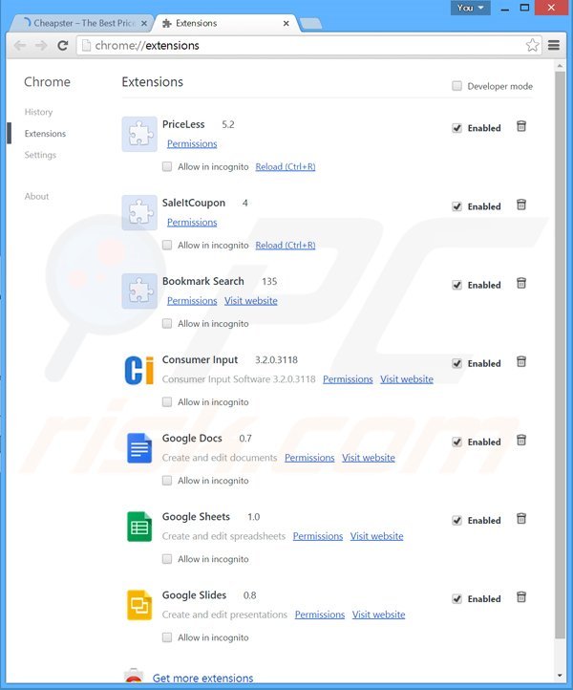The image size is (573, 690).
Task: Click the Google Slides yellow icon
Action: click(139, 605)
